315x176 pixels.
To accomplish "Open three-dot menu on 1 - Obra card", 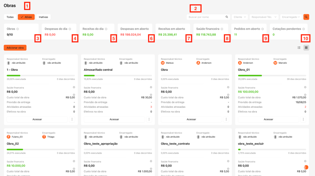I will click(72, 119).
